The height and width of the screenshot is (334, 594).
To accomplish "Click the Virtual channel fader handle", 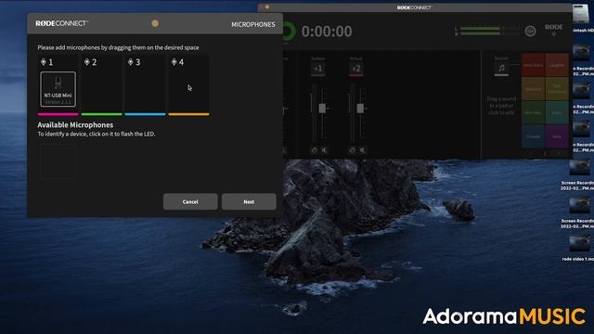I will (360, 109).
